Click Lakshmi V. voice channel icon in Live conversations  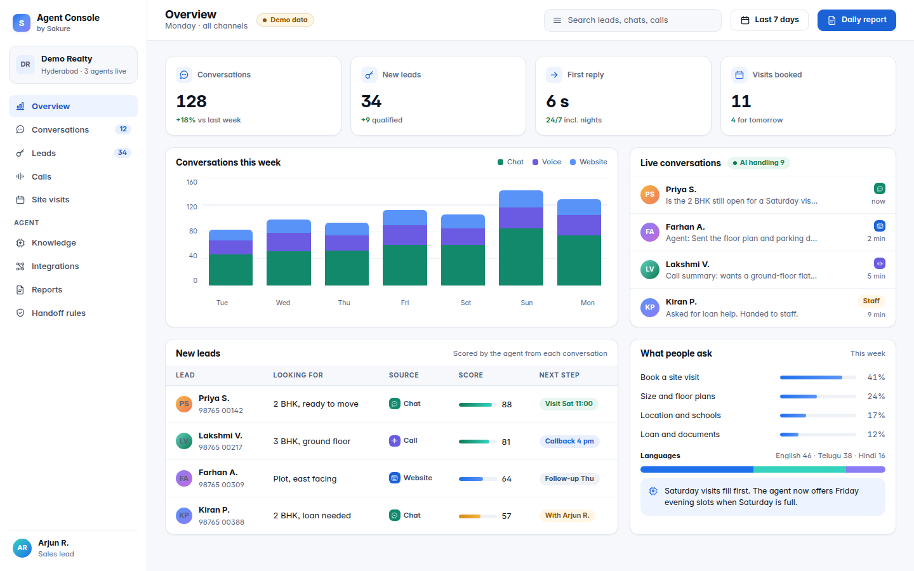(x=880, y=263)
